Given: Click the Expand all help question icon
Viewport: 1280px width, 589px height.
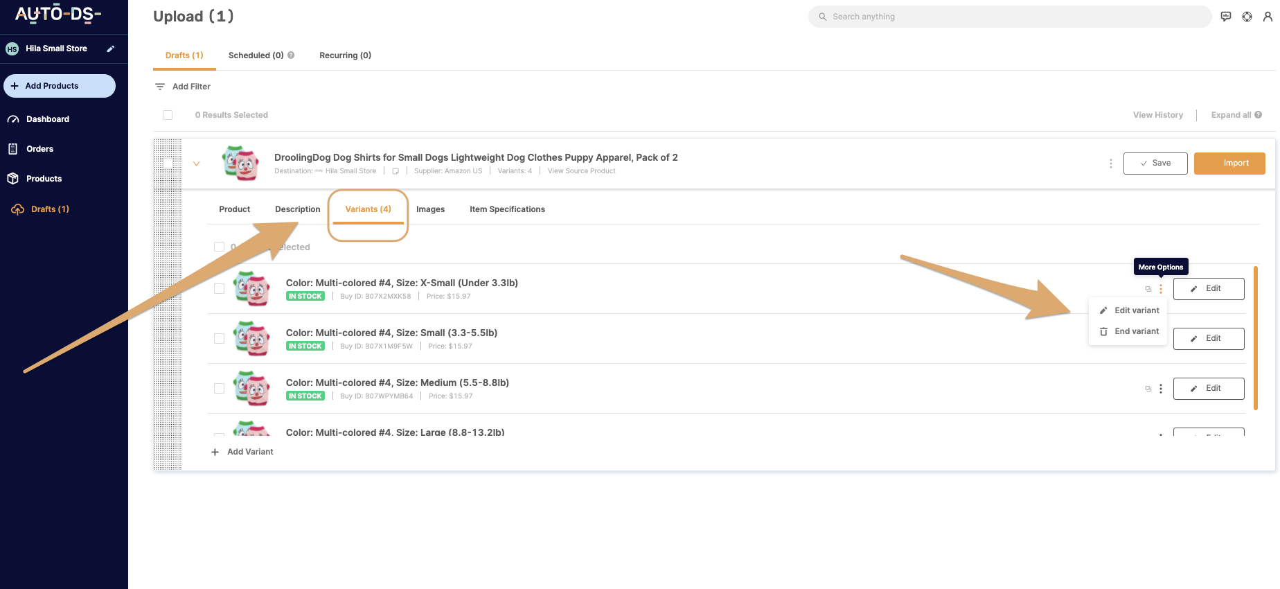Looking at the screenshot, I should tap(1258, 115).
